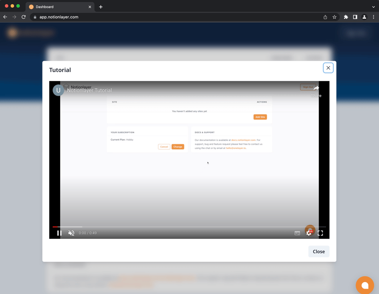Open the Notionlayer Tutorial video title link
Screen dimensions: 379x294
(x=89, y=90)
